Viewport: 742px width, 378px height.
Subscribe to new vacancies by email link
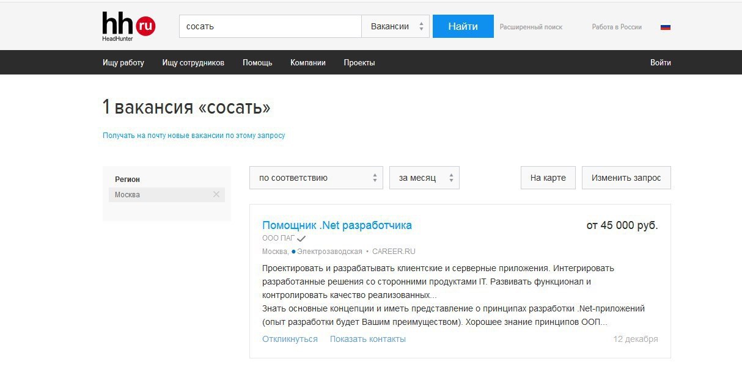(x=194, y=136)
